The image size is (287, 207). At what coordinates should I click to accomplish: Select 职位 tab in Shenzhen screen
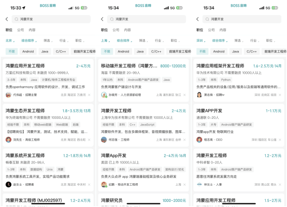coord(199,30)
